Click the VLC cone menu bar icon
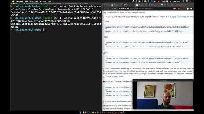This screenshot has width=204, height=114. pyautogui.click(x=136, y=1)
